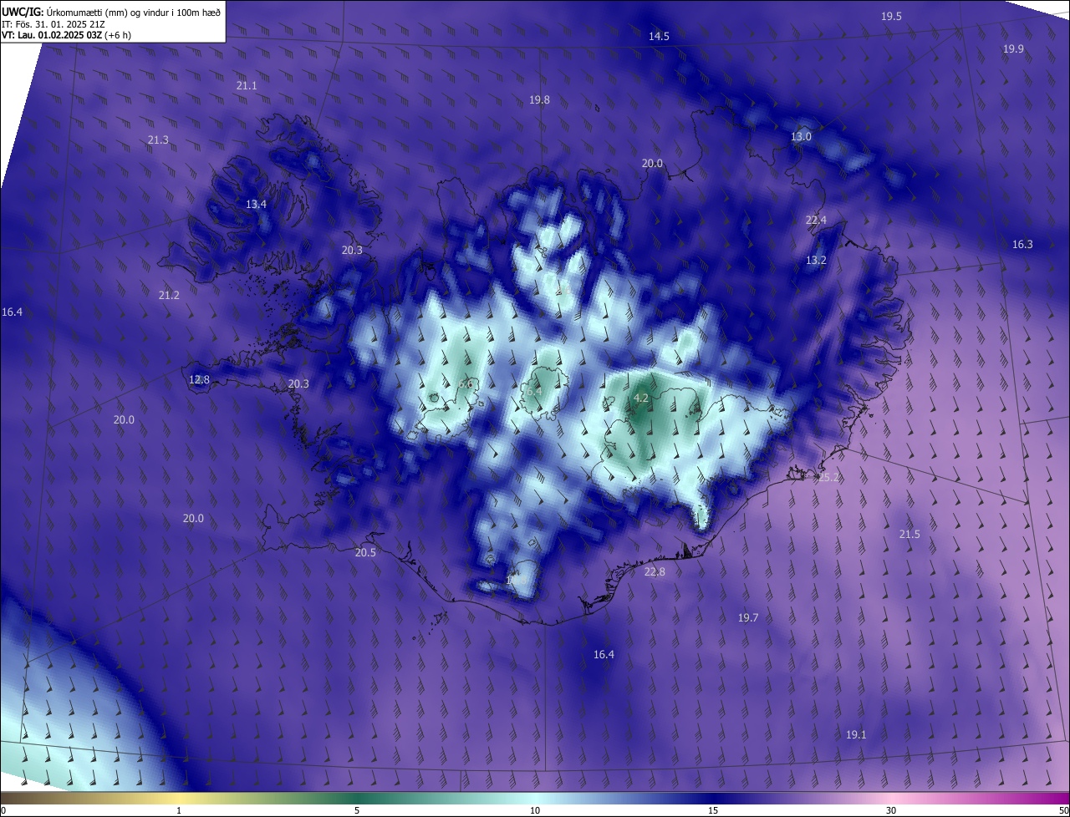Click the 16.3 value label
The height and width of the screenshot is (817, 1070).
pyautogui.click(x=1022, y=245)
